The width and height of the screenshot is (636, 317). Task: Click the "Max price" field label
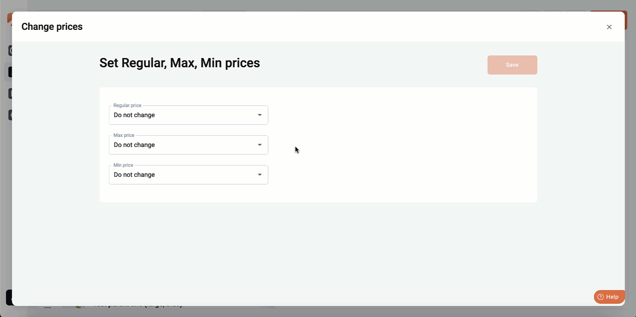124,135
